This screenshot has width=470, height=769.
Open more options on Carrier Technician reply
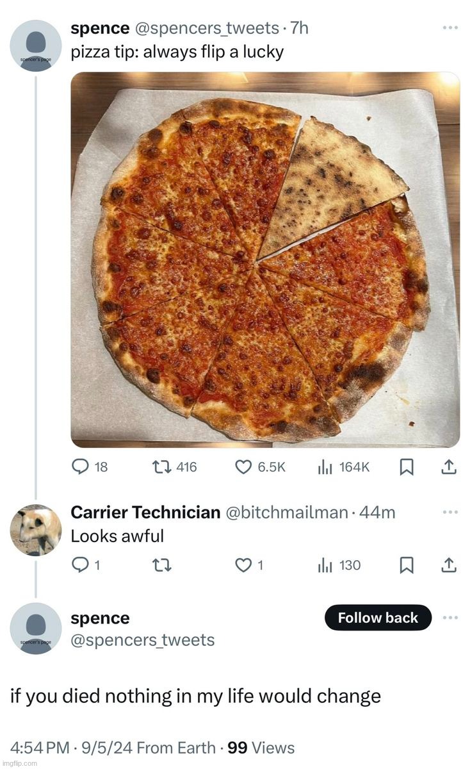[450, 511]
